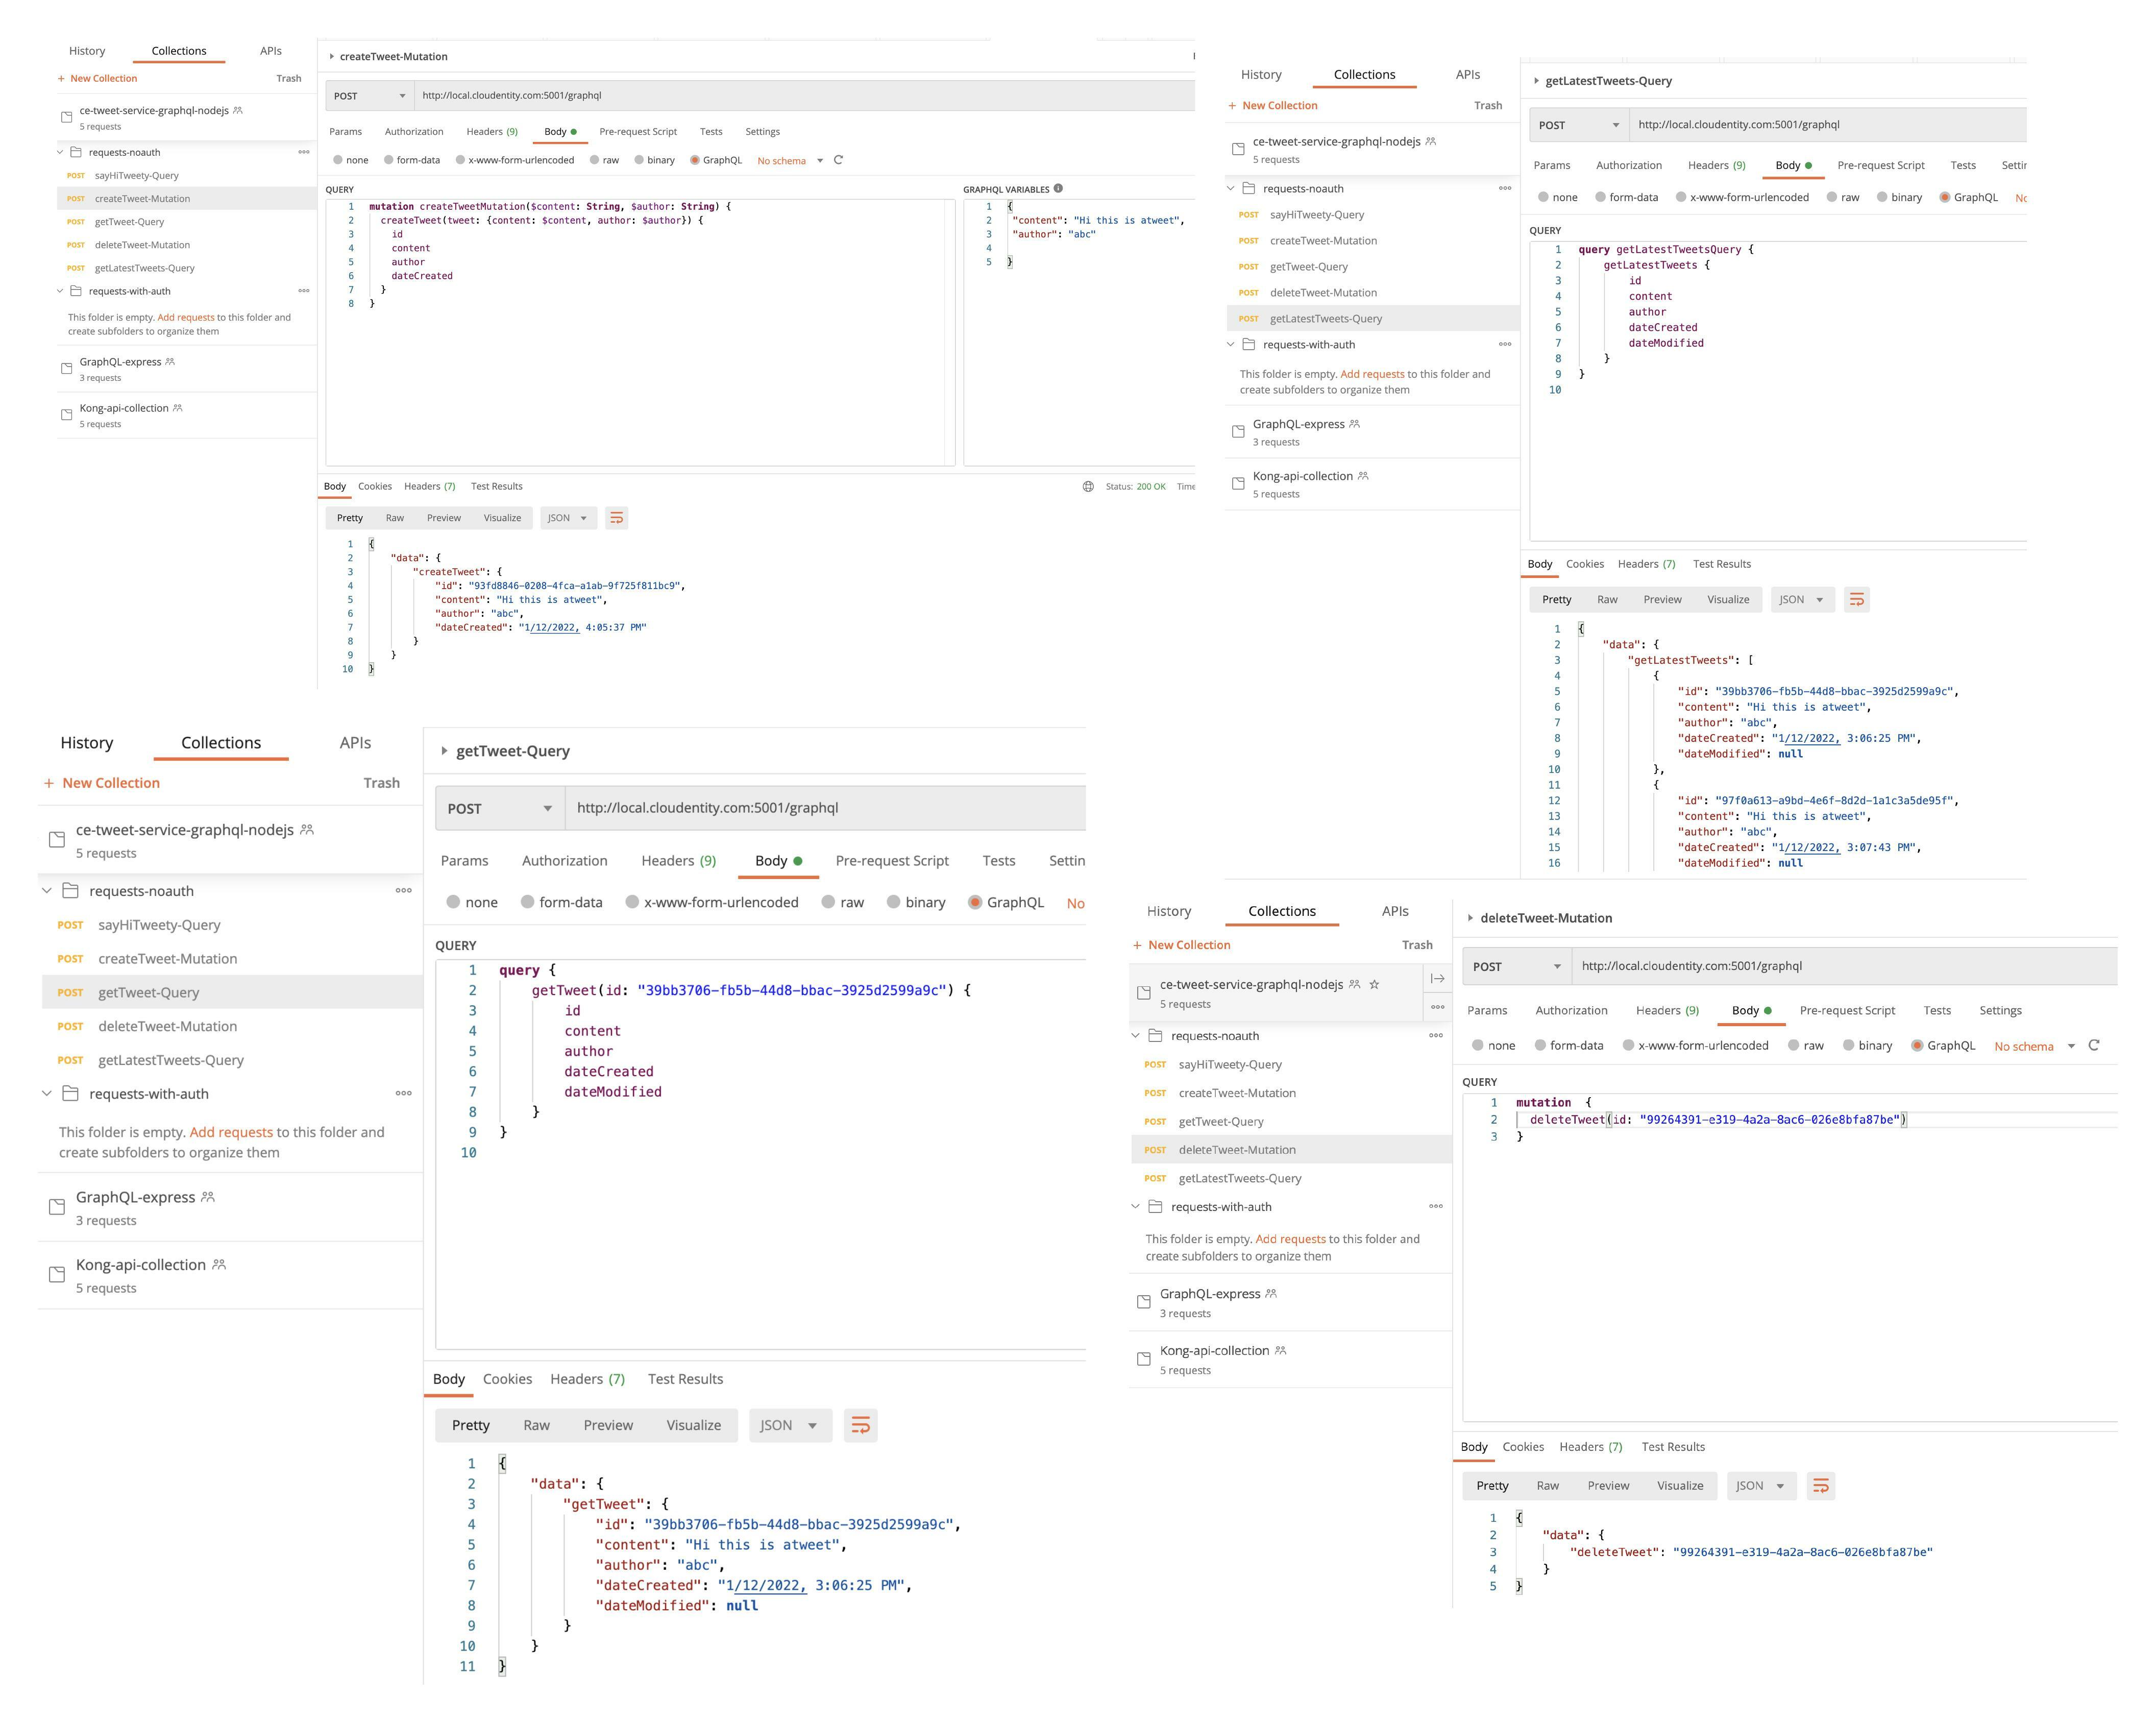This screenshot has width=2156, height=1723.
Task: Refresh GraphQL schema in createTweet-Mutation panel
Action: 838,160
